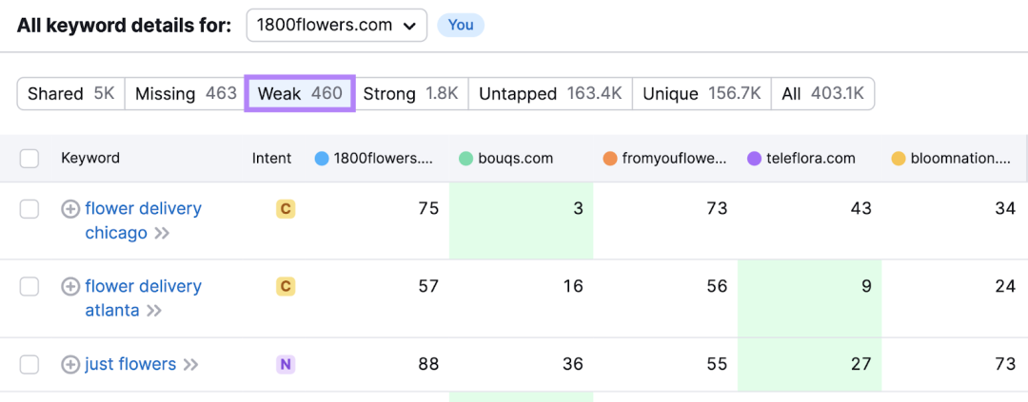
Task: Sort by the Keyword column header
Action: 90,159
